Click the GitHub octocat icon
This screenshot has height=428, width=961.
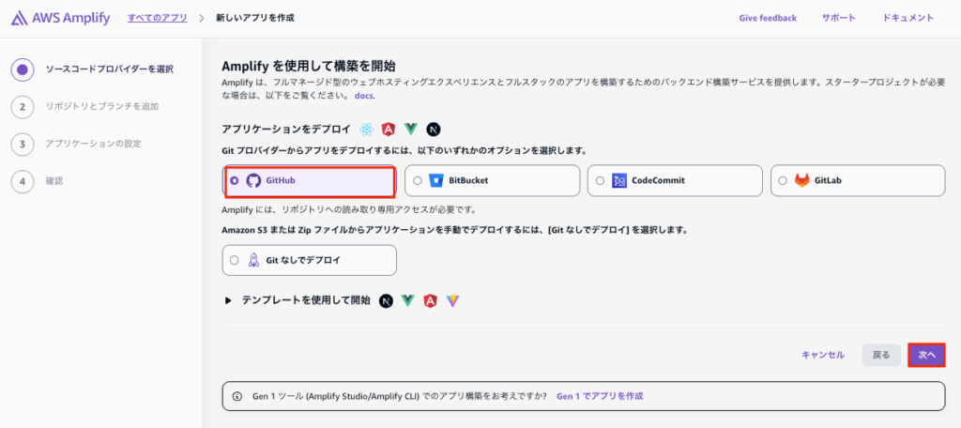pyautogui.click(x=253, y=180)
